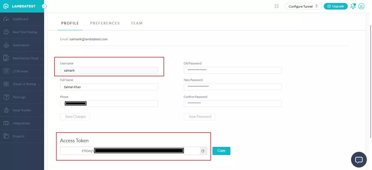Viewport: 372px width, 170px height.
Task: Open the apps grid icon
Action: click(x=277, y=6)
